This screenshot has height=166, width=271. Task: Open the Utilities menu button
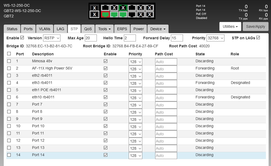[230, 26]
